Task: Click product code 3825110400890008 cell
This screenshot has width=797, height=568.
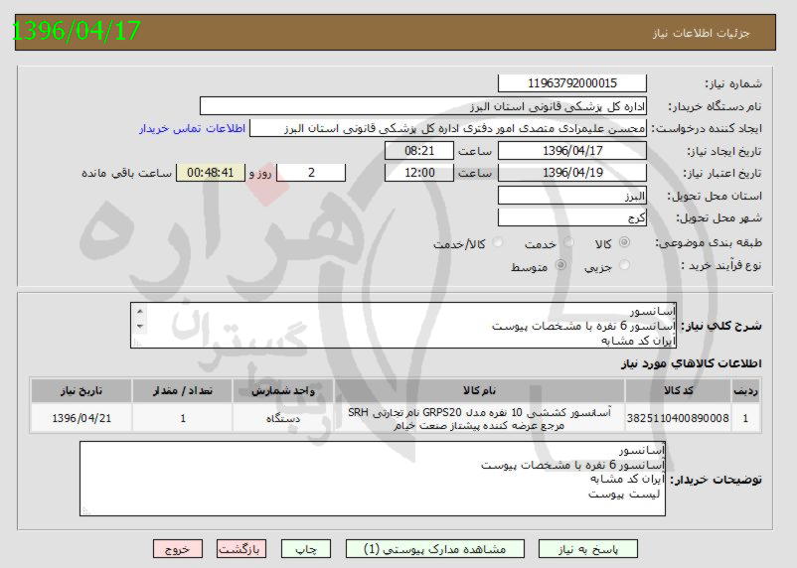Action: pos(678,418)
